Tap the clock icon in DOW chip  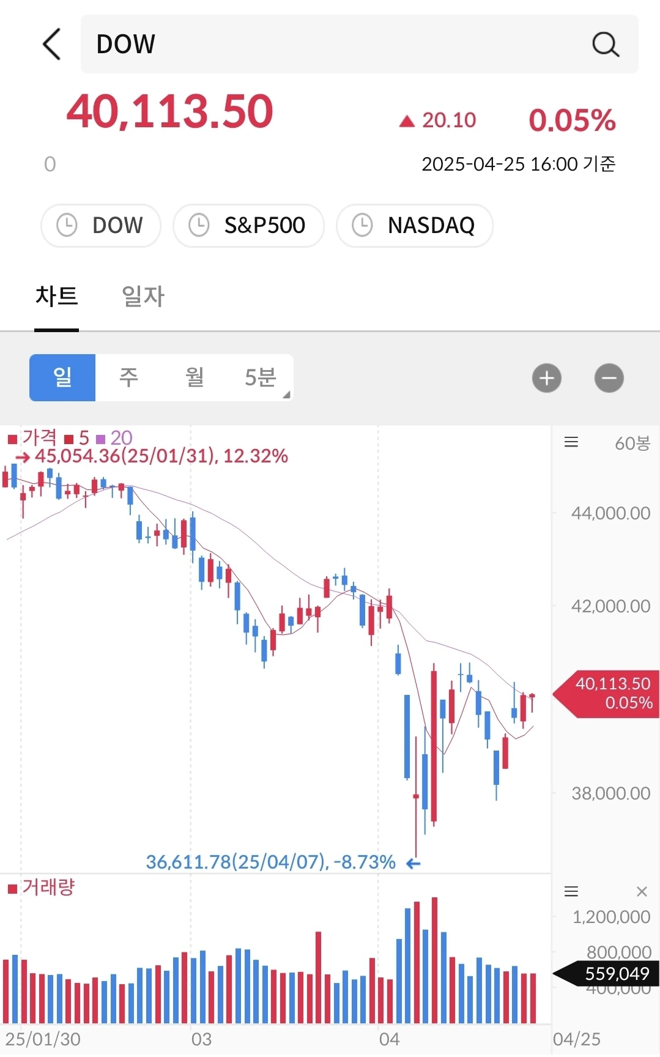coord(67,225)
